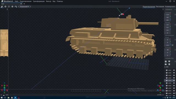The height and width of the screenshot is (99, 176).
Task: Open the Вид menu
Action: click(54, 1)
